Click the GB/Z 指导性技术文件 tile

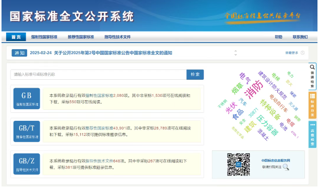pos(27,164)
